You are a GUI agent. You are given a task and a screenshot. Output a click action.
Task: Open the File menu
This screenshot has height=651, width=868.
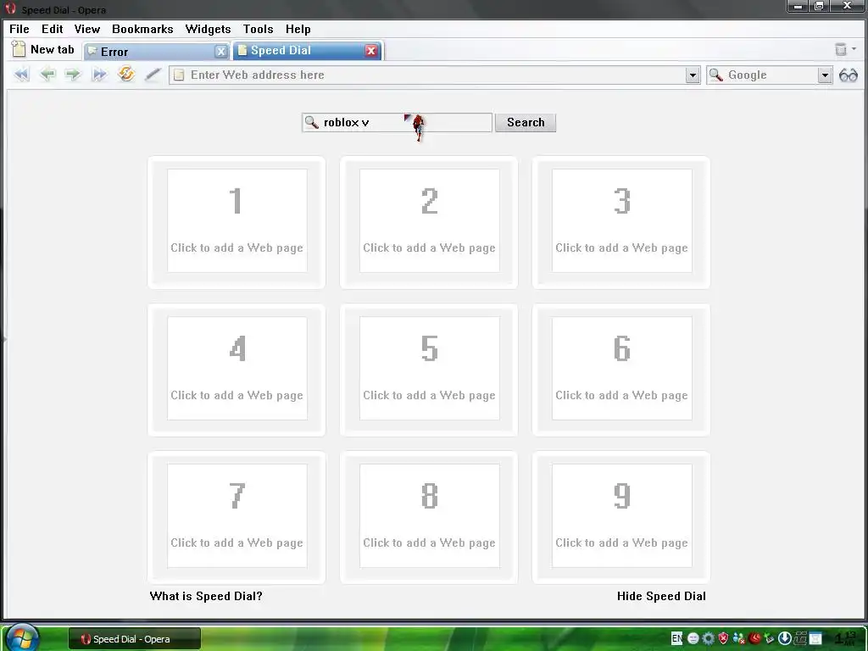[19, 29]
